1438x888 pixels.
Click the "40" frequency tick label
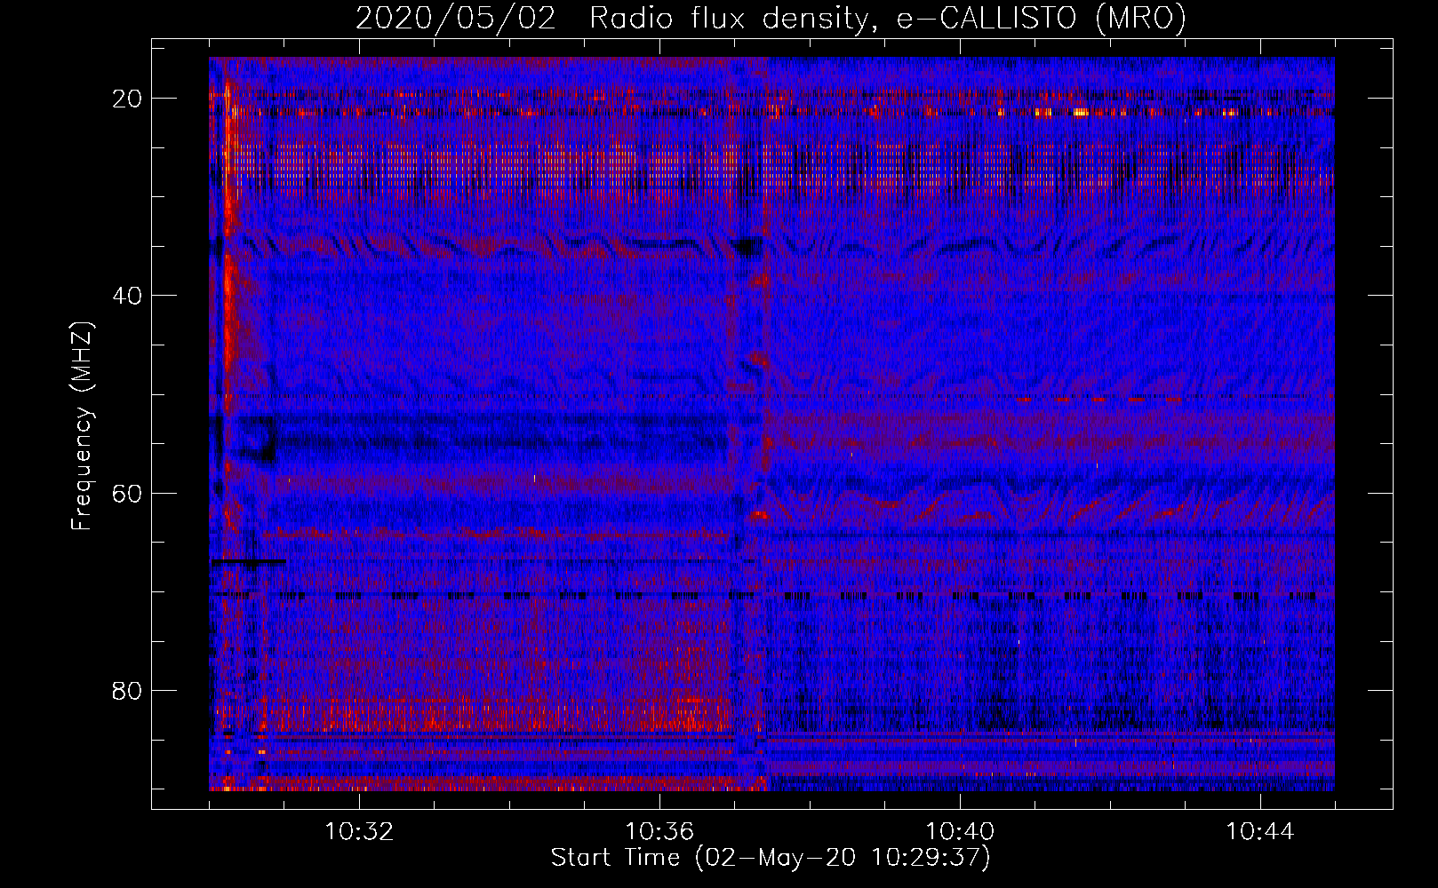coord(127,296)
